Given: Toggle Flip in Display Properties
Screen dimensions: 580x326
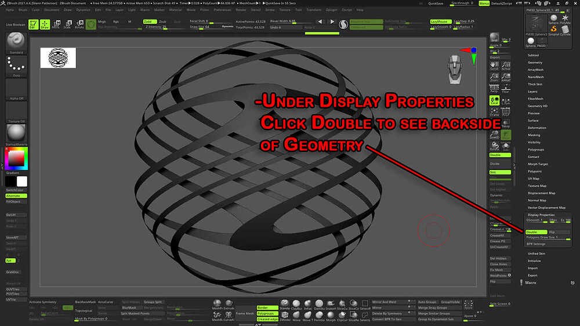Looking at the screenshot, I should tap(559, 232).
